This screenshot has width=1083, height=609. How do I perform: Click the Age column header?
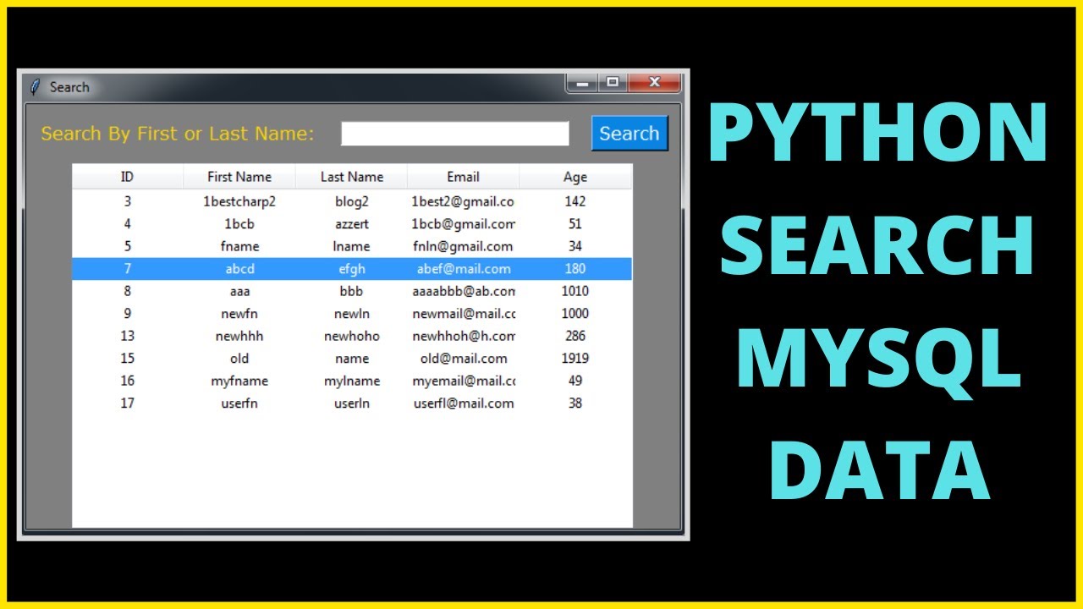pyautogui.click(x=575, y=177)
